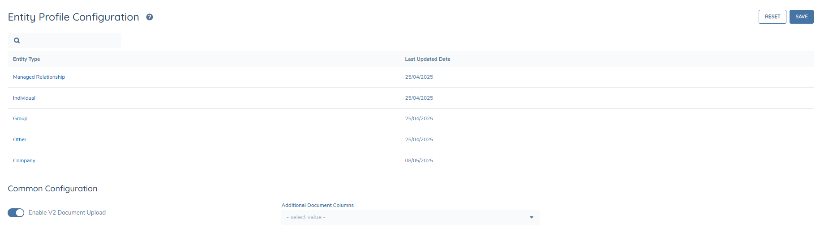Screen dimensions: 820x232
Task: Open the Group entity type
Action: click(20, 118)
